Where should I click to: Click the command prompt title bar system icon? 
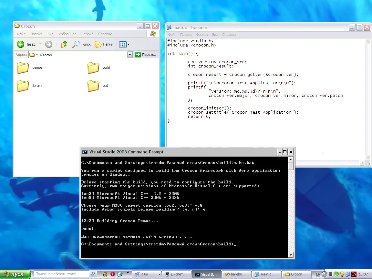(x=85, y=152)
